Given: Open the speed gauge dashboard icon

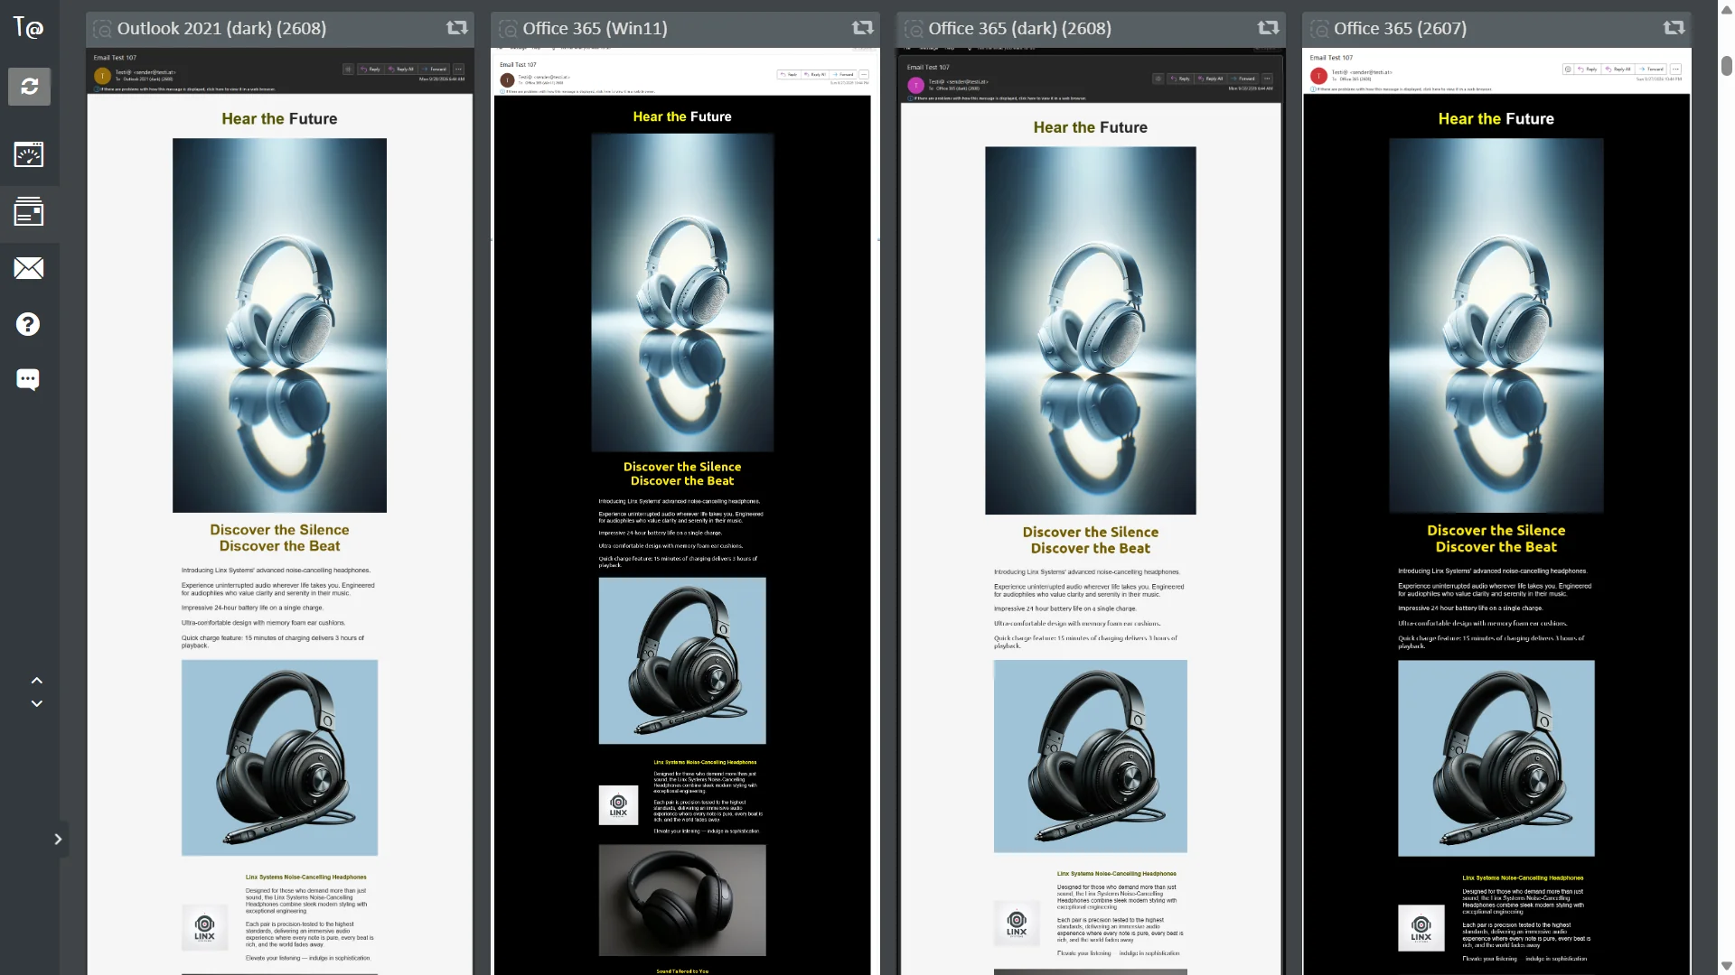Looking at the screenshot, I should (x=29, y=154).
